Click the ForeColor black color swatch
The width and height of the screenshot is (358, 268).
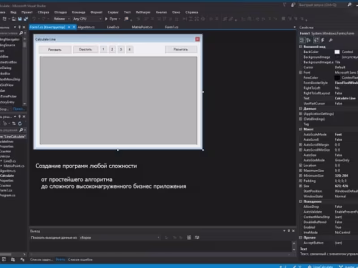point(337,78)
